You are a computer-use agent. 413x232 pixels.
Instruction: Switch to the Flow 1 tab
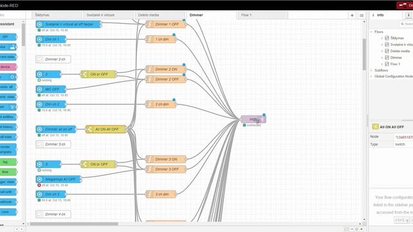coord(263,15)
